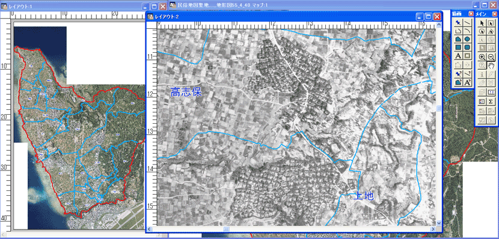
Task: Maximize the Layout:1 window
Action: pos(154,6)
